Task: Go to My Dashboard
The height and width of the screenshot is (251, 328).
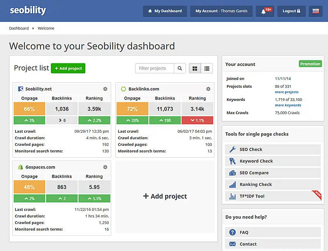Action: (165, 11)
